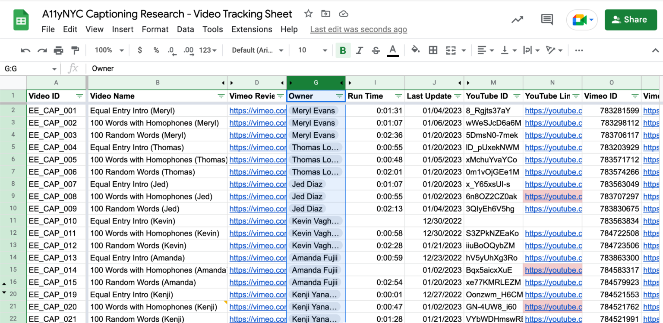Apply currency format
This screenshot has height=323, width=663.
point(140,50)
